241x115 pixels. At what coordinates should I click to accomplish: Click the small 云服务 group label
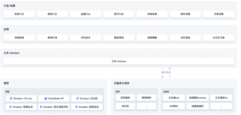166,92
